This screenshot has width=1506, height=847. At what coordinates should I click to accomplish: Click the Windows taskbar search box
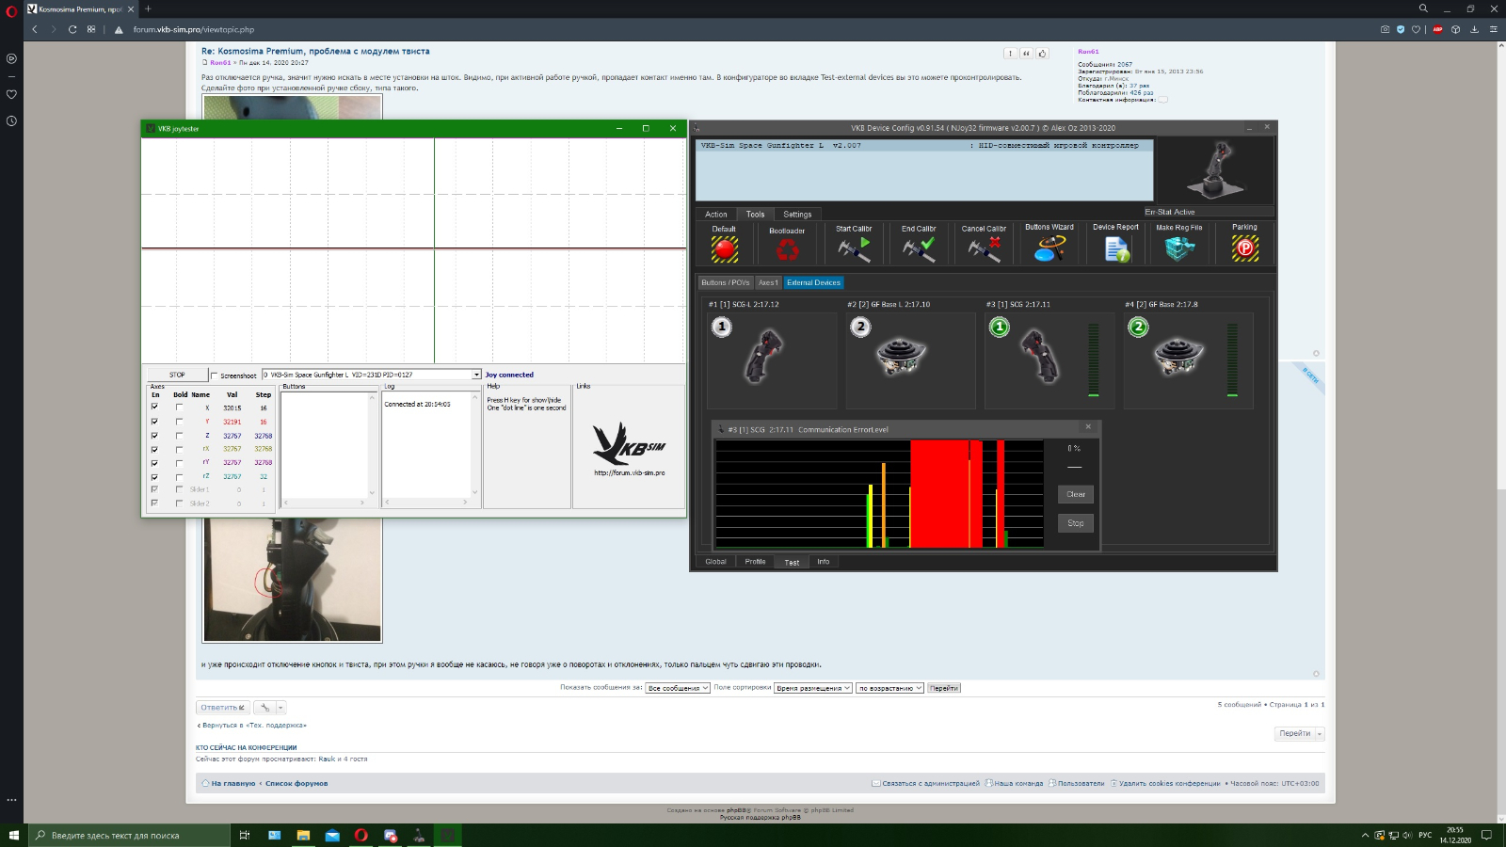tap(129, 835)
